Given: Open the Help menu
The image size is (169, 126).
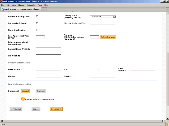Looking at the screenshot, I should (x=46, y=5).
